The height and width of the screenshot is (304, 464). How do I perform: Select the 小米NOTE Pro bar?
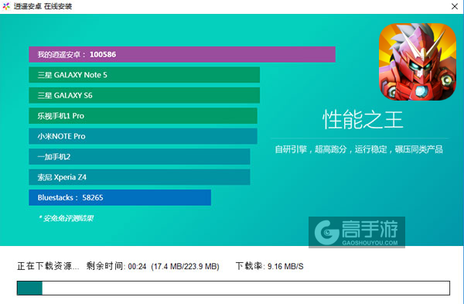pyautogui.click(x=143, y=136)
